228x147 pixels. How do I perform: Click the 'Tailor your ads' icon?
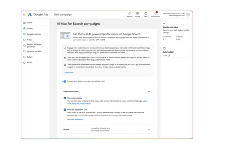coord(65,58)
